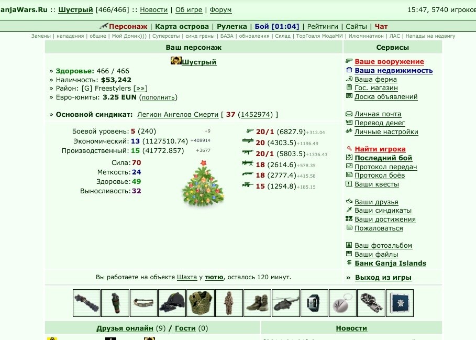Open Протокол боёв
This screenshot has height=340, width=476.
click(x=380, y=176)
